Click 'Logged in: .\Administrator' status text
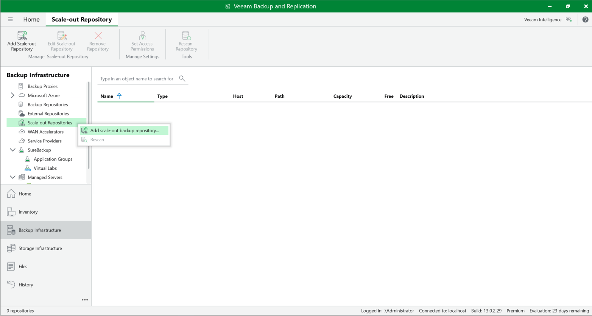 (x=388, y=311)
